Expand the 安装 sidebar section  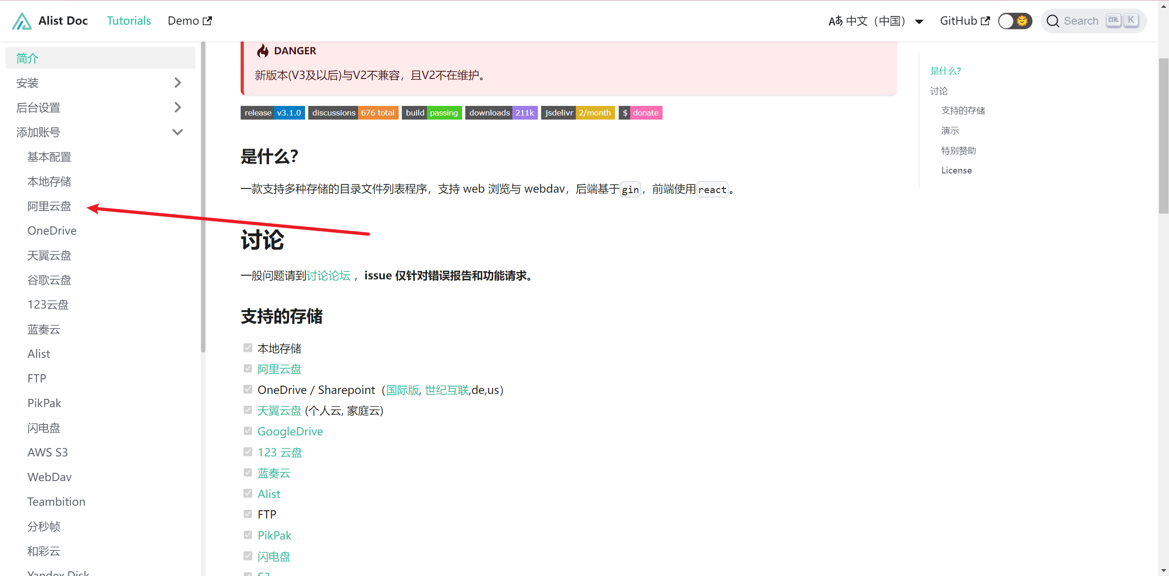click(x=177, y=83)
